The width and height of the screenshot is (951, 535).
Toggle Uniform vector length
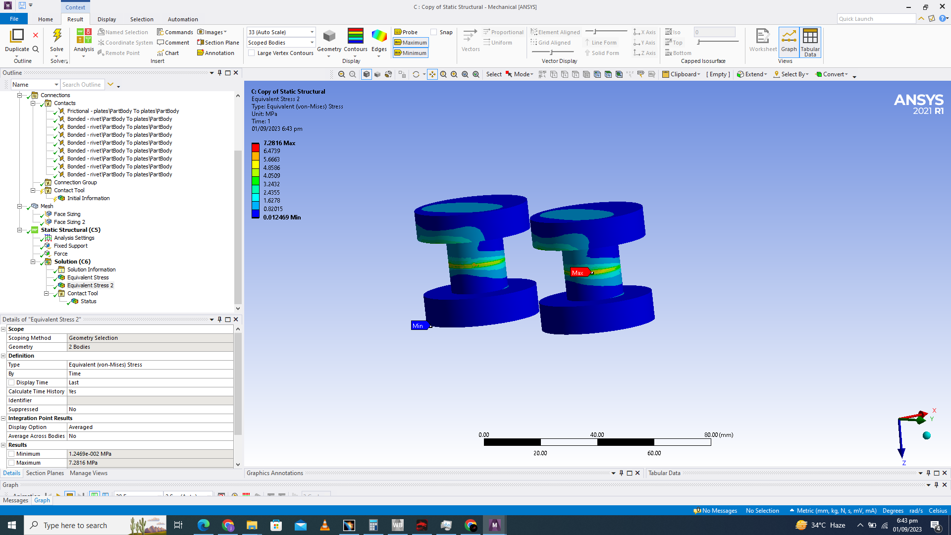[x=498, y=43]
